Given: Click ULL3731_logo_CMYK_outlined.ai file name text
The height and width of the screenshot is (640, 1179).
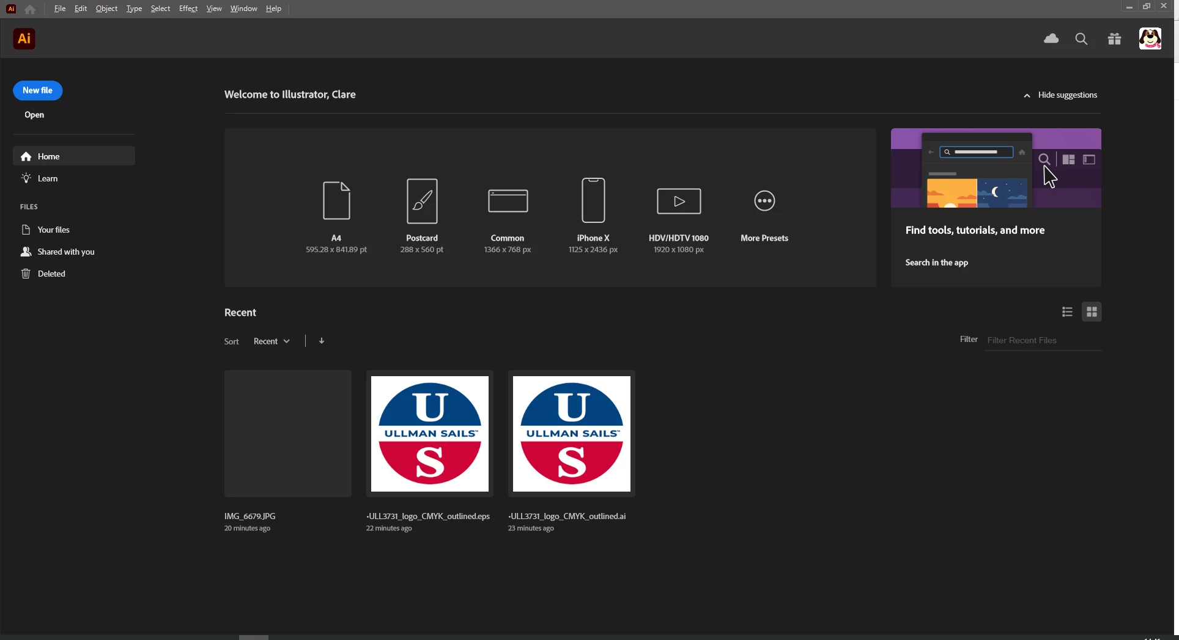Looking at the screenshot, I should [x=567, y=516].
